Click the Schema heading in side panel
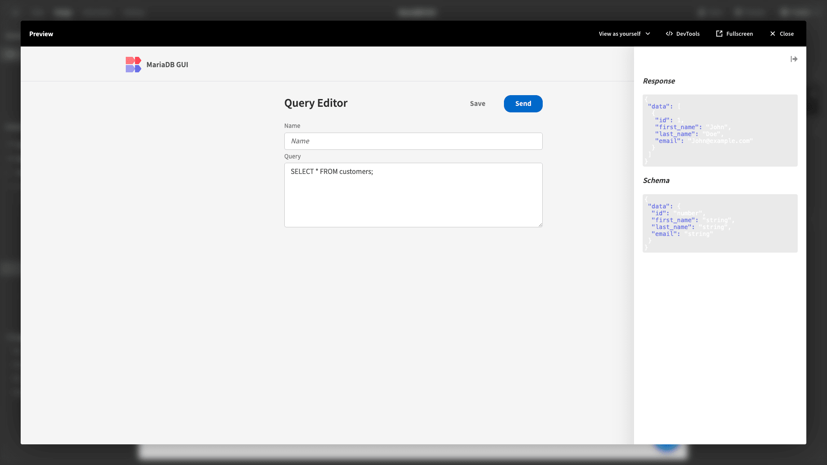 [656, 180]
